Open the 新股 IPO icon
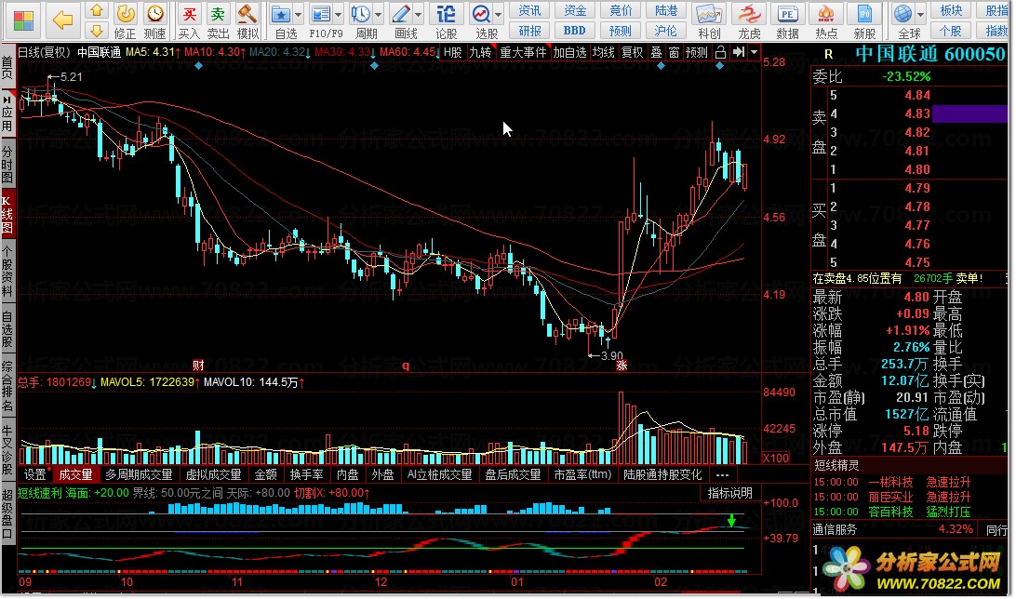The height and width of the screenshot is (599, 1016). coord(864,14)
